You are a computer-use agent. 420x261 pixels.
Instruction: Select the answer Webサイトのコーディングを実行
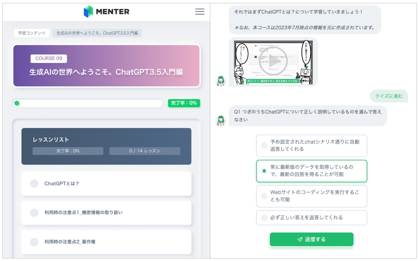(x=264, y=196)
